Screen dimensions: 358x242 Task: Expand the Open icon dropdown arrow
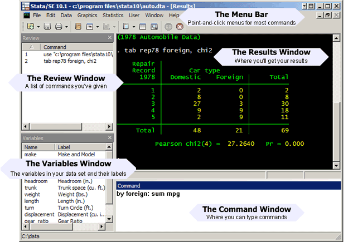pos(38,27)
